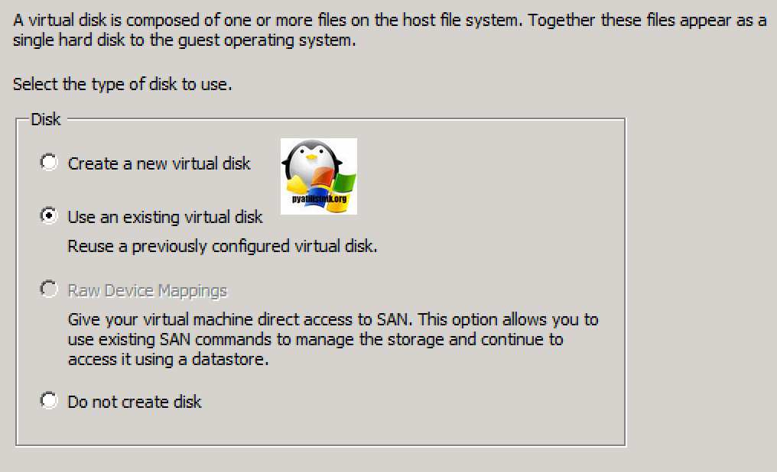Choose the Use an existing virtual disk option
The width and height of the screenshot is (777, 472).
tap(49, 216)
